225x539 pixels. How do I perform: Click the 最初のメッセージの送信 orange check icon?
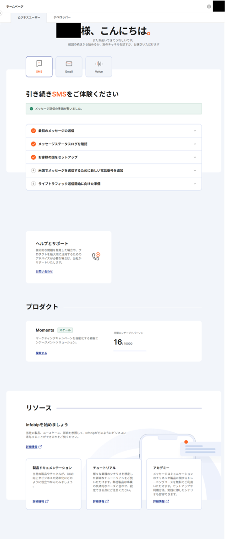point(33,131)
